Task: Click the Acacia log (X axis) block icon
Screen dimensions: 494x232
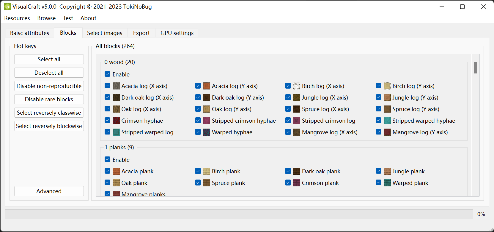Action: tap(116, 86)
